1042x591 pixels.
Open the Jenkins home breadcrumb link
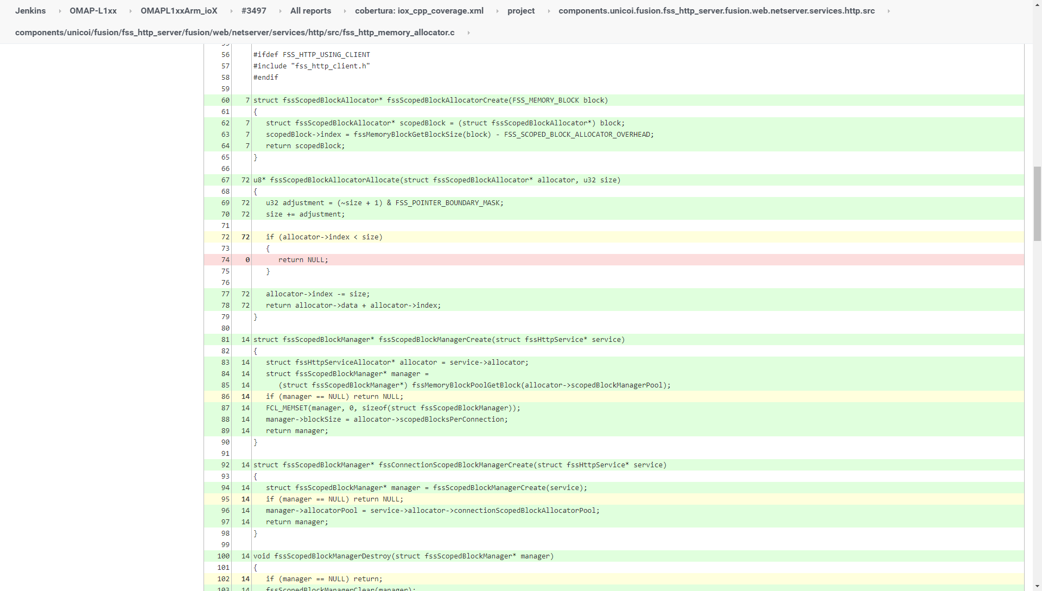coord(30,11)
